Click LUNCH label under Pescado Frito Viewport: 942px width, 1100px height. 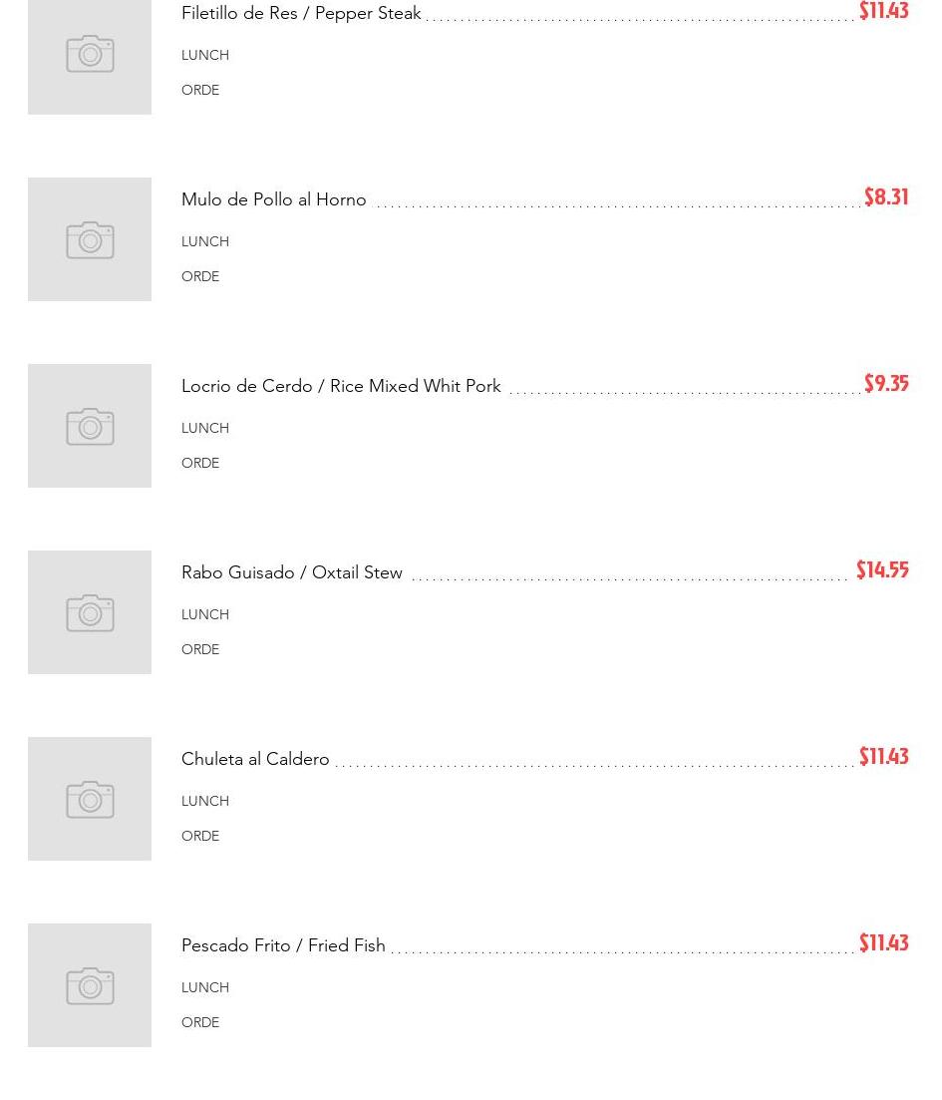[x=205, y=987]
